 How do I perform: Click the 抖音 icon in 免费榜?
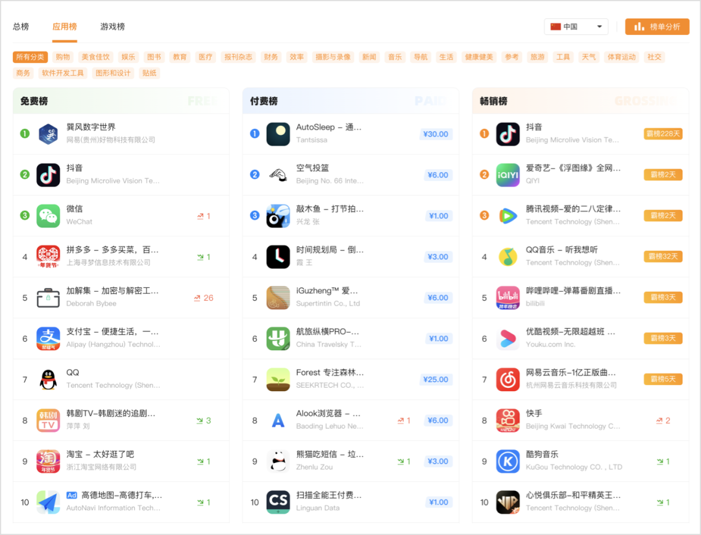[x=48, y=175]
